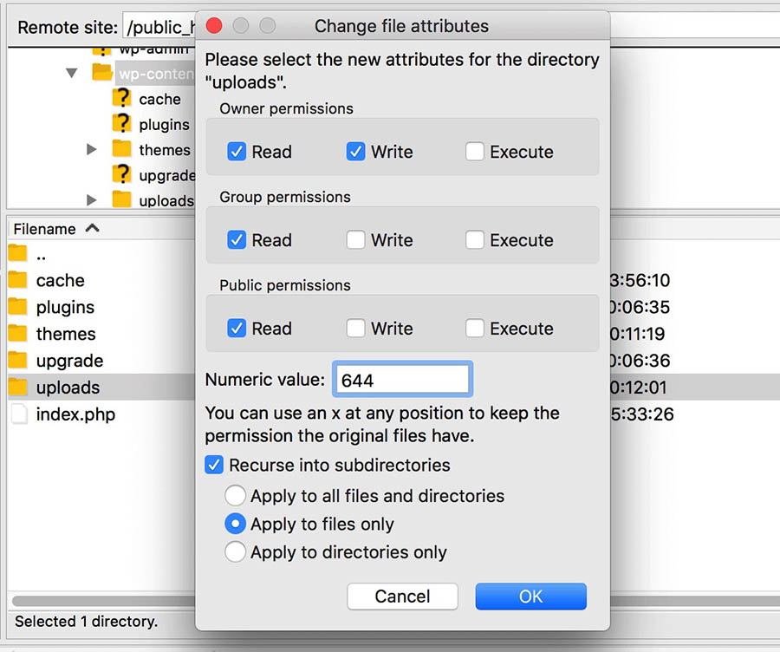
Task: Expand the themes folder in tree
Action: coord(92,149)
